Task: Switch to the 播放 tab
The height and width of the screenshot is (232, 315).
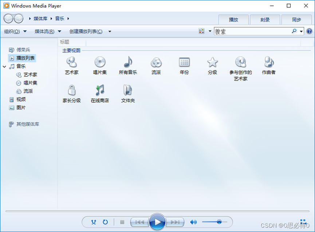Action: (233, 20)
